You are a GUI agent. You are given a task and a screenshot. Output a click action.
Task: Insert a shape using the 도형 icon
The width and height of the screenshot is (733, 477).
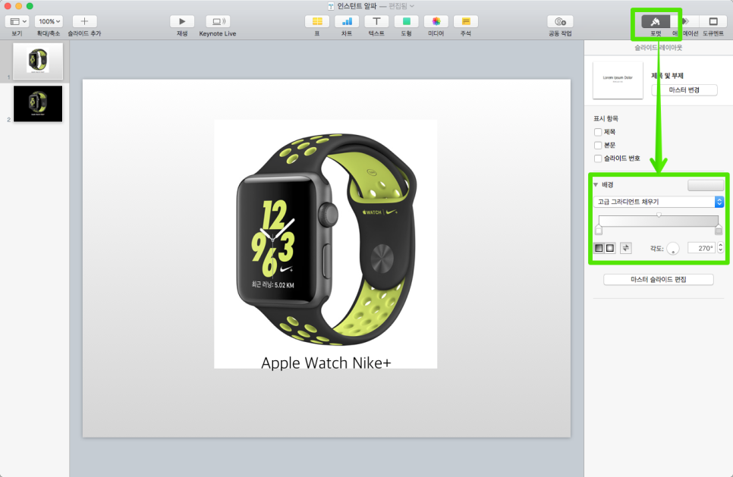406,21
